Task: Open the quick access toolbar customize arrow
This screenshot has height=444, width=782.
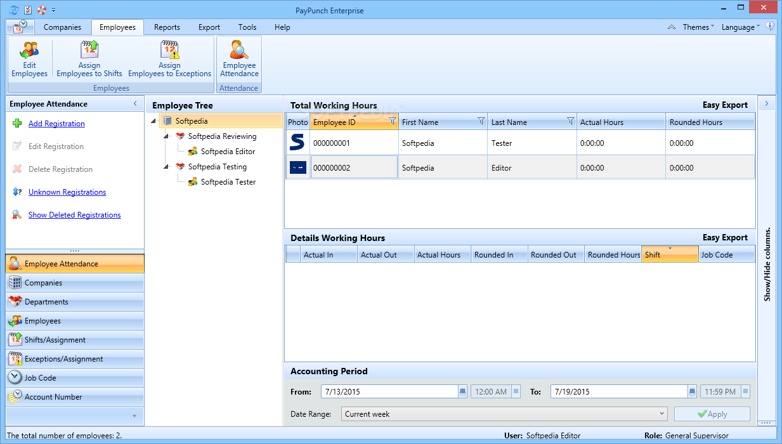Action: (54, 10)
